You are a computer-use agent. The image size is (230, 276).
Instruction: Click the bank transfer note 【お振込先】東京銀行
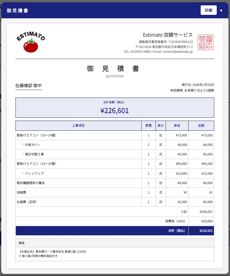point(52,252)
